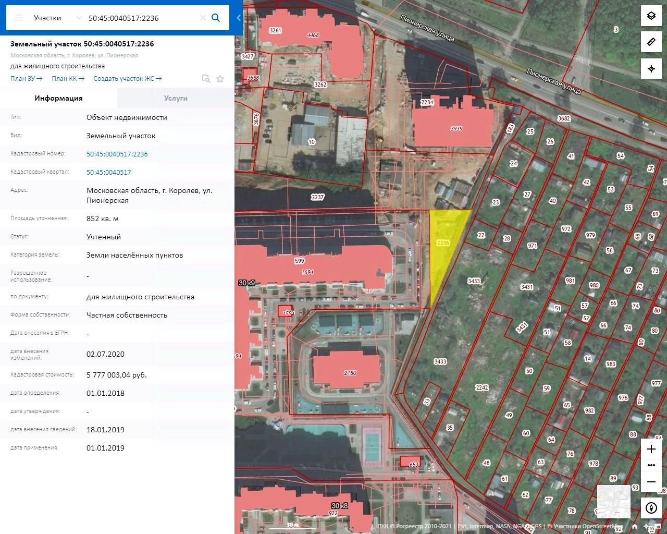
Task: Center map on my location
Action: (x=651, y=69)
